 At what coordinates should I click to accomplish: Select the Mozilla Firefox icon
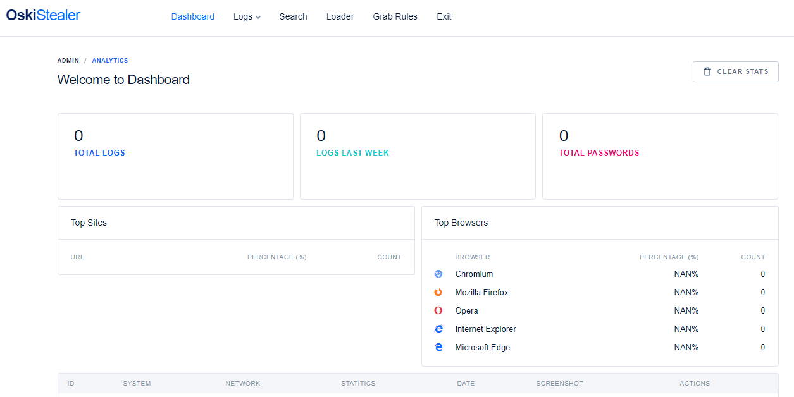pos(438,293)
